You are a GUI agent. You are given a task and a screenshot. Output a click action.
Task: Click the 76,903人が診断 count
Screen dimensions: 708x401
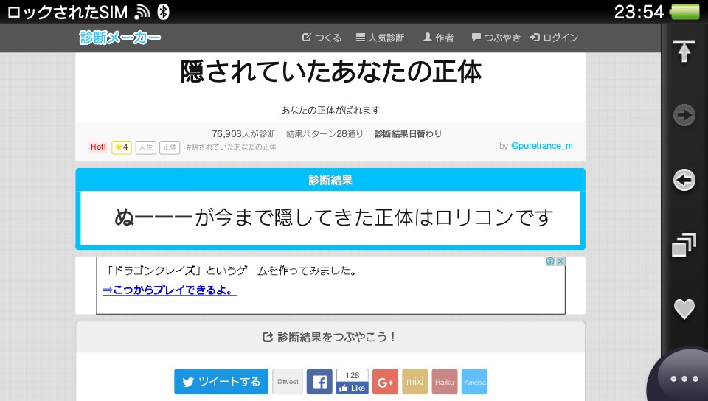coord(243,134)
